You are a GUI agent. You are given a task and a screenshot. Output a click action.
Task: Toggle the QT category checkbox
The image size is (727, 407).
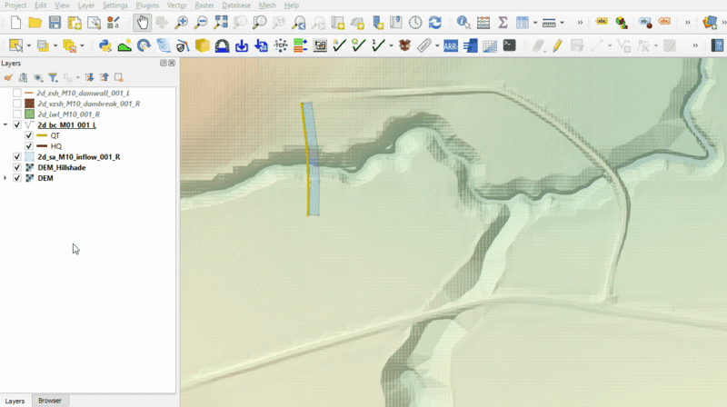pyautogui.click(x=29, y=135)
